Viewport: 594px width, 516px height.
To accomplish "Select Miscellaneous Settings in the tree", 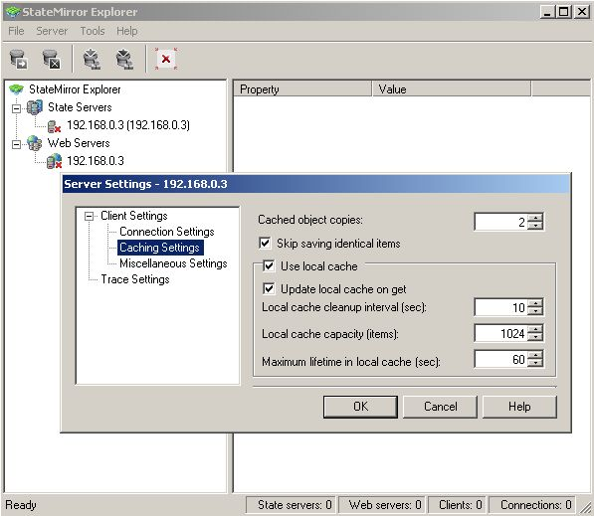I will (x=173, y=263).
